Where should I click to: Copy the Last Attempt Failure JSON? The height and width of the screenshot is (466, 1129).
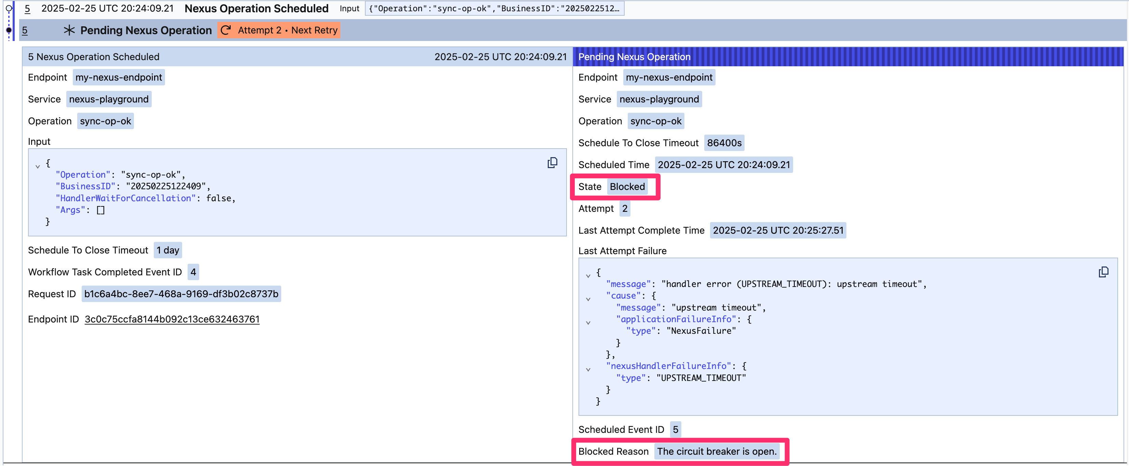pyautogui.click(x=1103, y=272)
